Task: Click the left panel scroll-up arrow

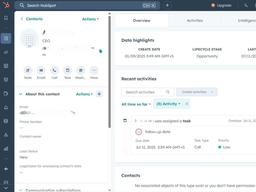Action: pyautogui.click(x=110, y=13)
